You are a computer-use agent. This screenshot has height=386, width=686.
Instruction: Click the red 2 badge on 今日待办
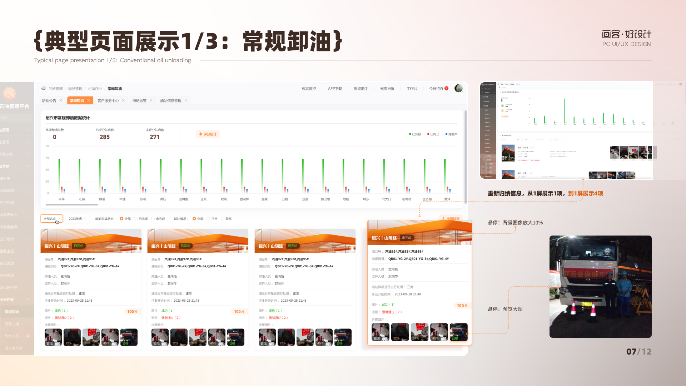tap(447, 88)
